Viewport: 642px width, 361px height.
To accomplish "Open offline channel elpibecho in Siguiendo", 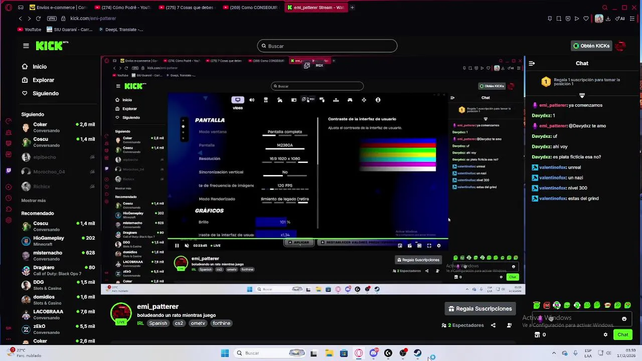I will [x=58, y=157].
